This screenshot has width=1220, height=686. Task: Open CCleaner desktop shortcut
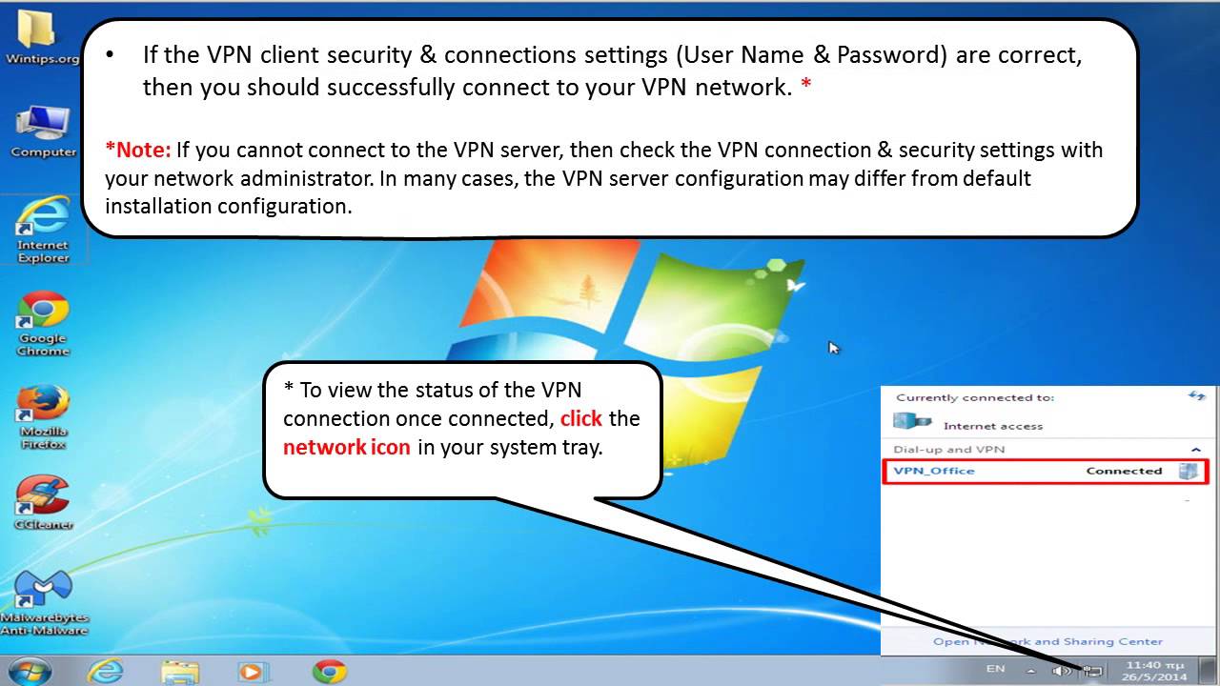click(x=43, y=502)
